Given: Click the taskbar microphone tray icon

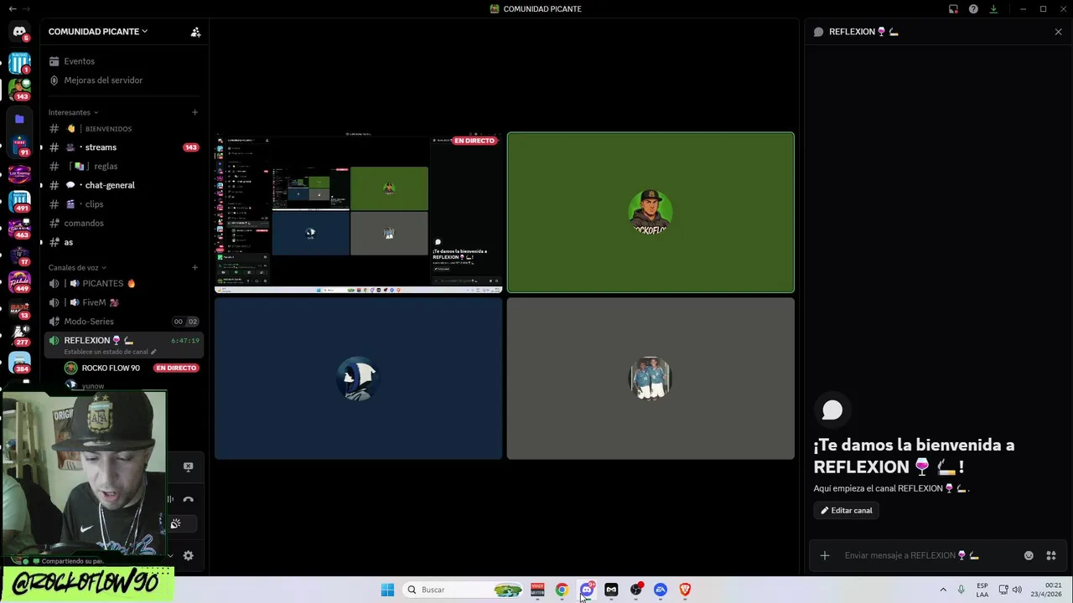Looking at the screenshot, I should [x=961, y=590].
